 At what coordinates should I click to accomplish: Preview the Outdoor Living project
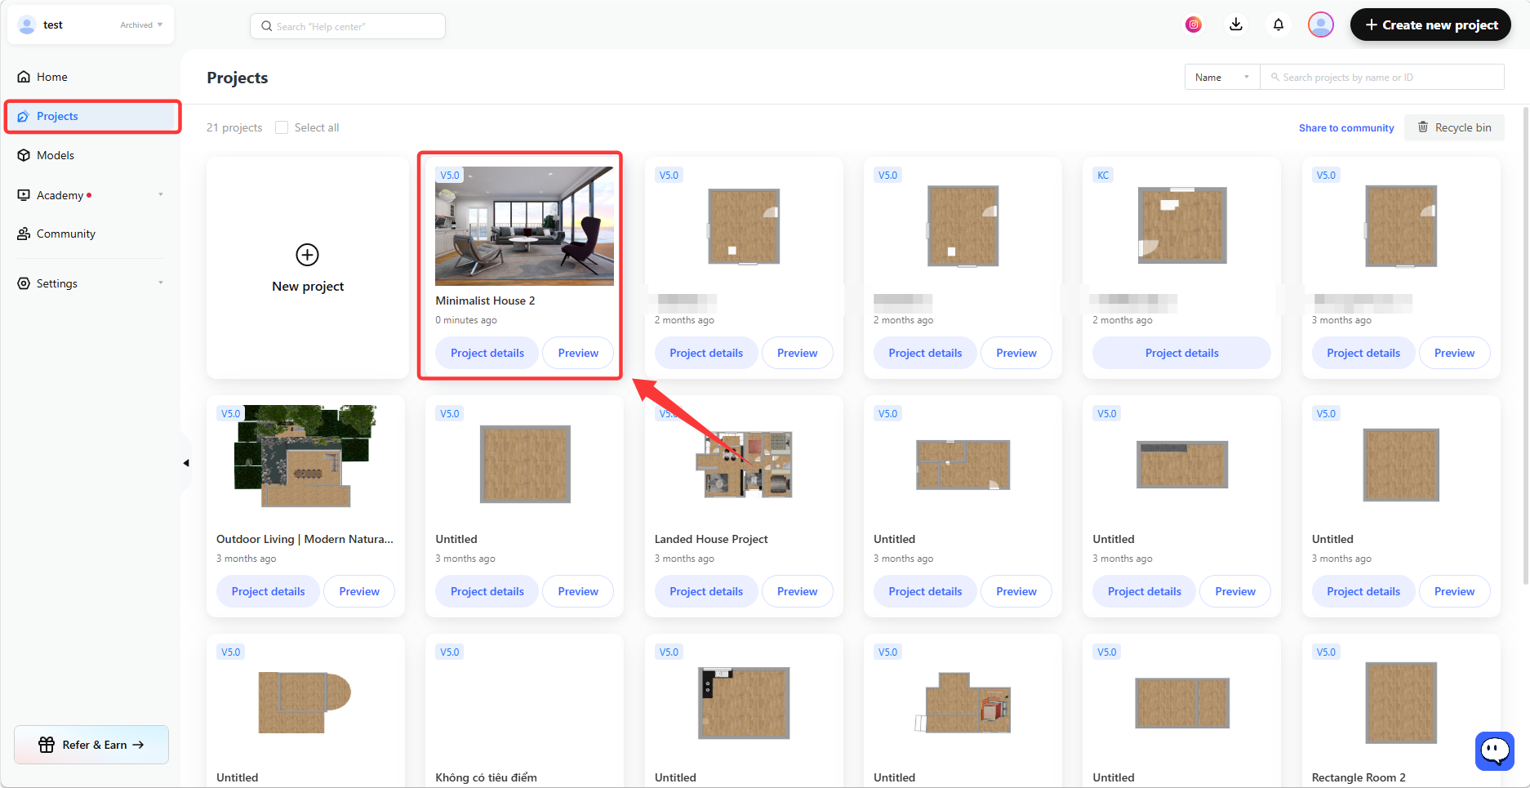pos(359,591)
